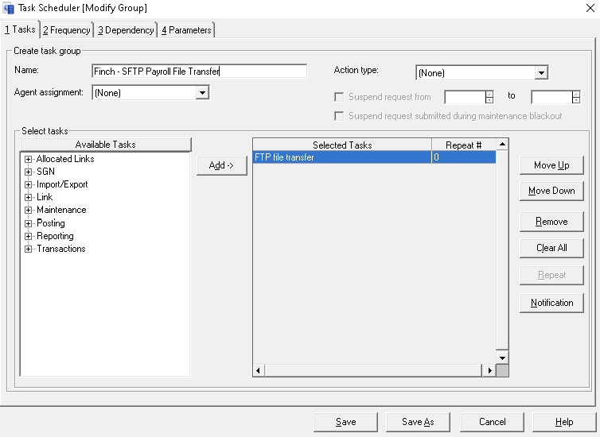Click the Move Up button

551,165
